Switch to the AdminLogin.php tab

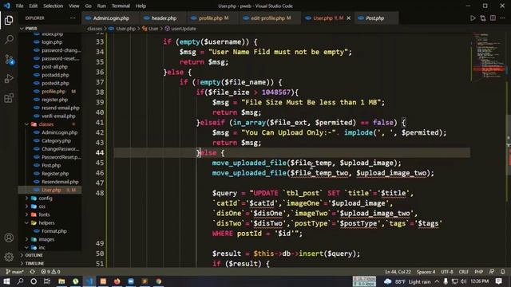[x=111, y=18]
